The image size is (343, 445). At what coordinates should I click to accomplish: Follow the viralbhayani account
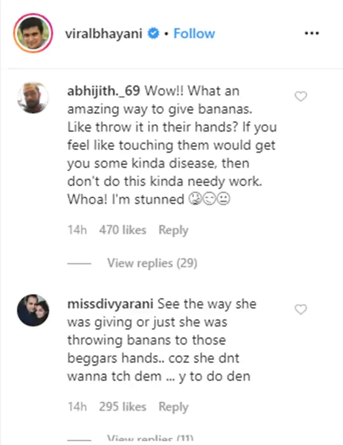point(194,34)
